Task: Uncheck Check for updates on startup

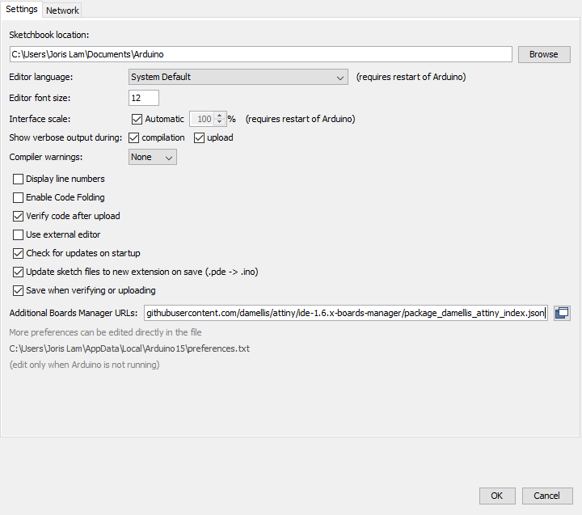Action: pos(19,253)
